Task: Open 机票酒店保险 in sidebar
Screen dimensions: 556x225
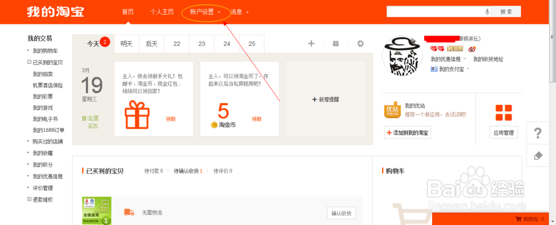Action: [48, 85]
